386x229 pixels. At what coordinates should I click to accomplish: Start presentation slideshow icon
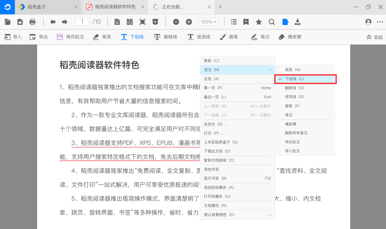(x=155, y=22)
